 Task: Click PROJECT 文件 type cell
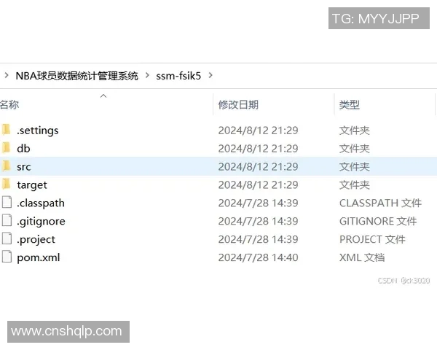click(x=372, y=239)
